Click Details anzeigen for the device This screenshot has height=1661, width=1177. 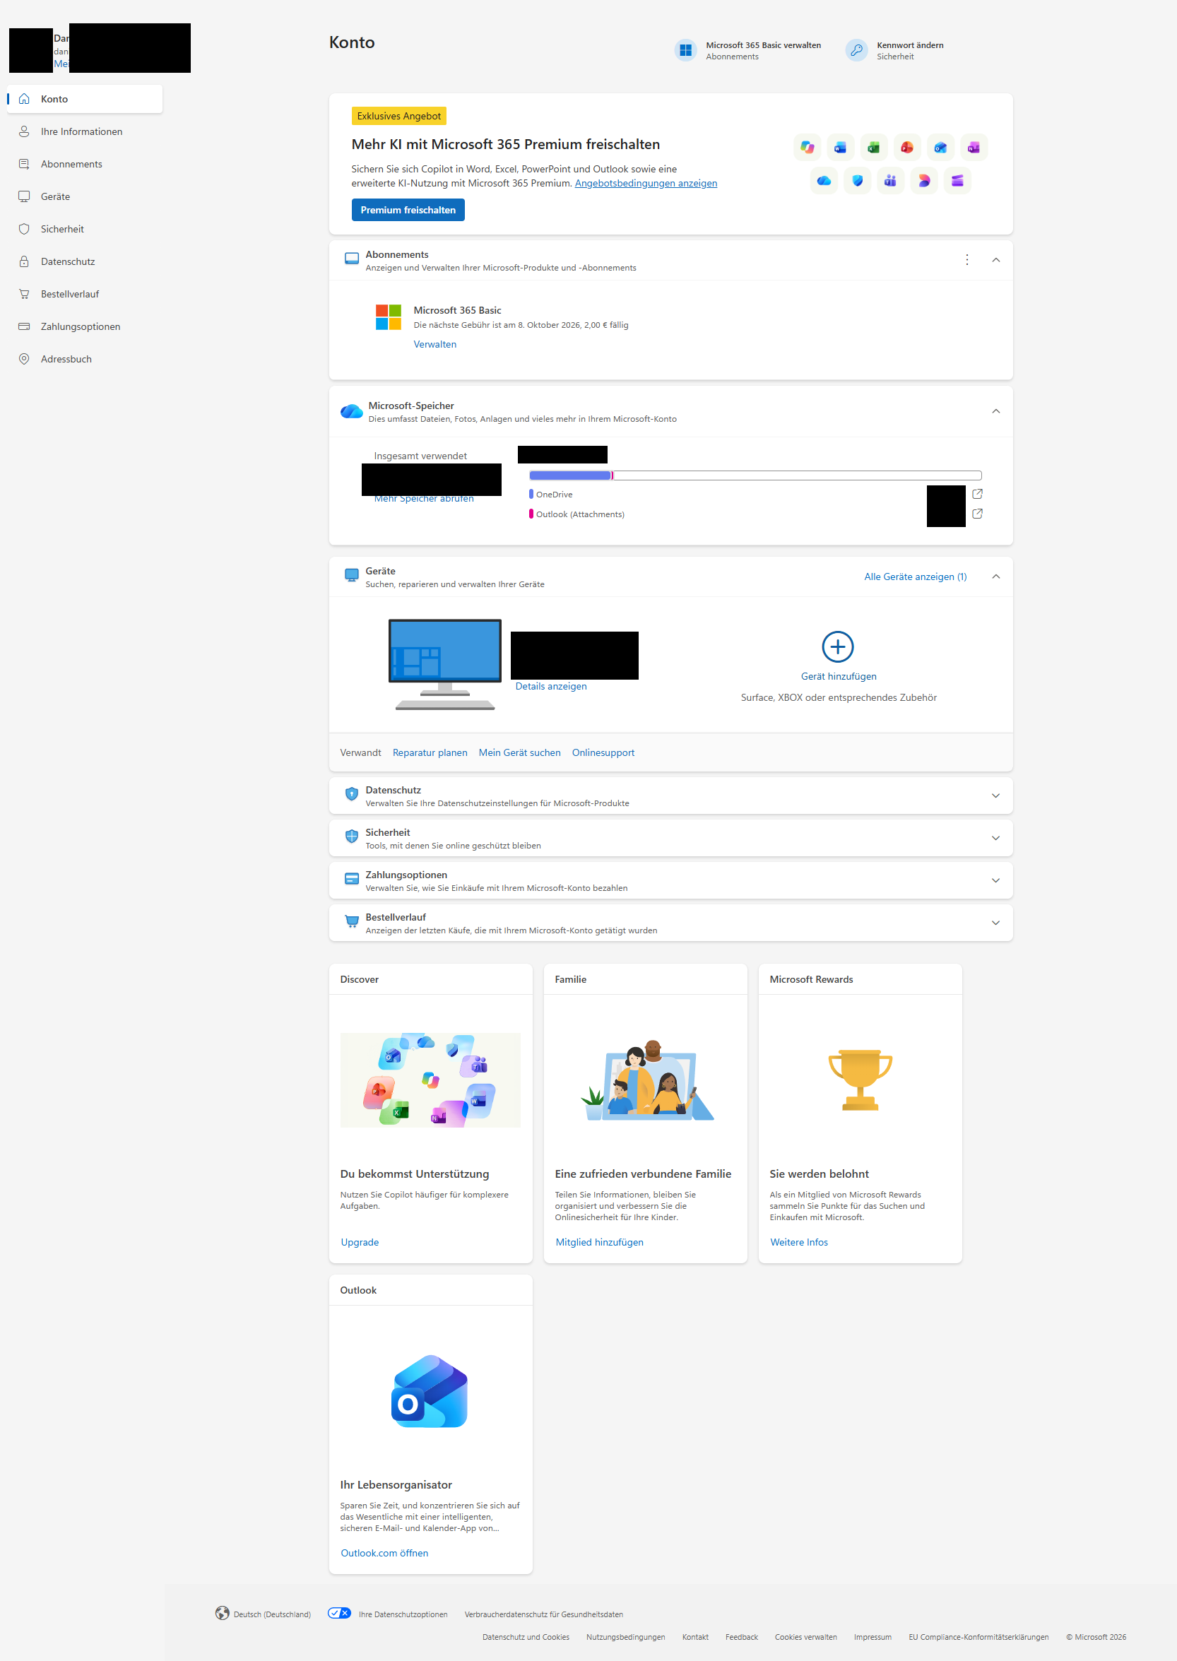tap(551, 686)
